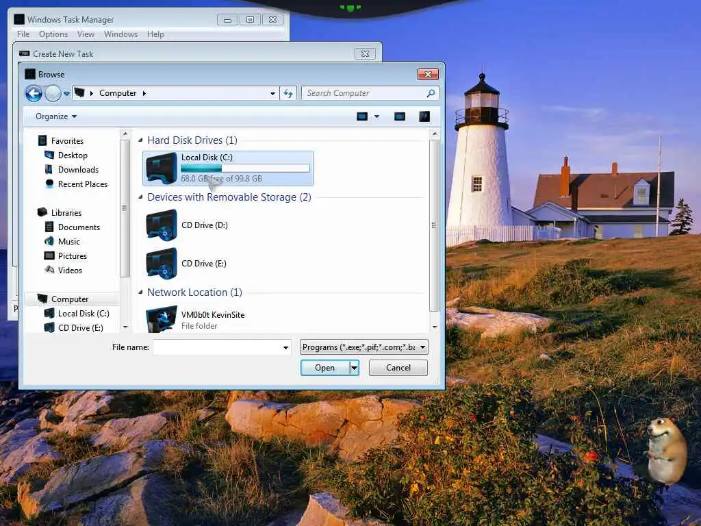Open the view options dropdown arrow
The image size is (701, 526).
point(377,116)
